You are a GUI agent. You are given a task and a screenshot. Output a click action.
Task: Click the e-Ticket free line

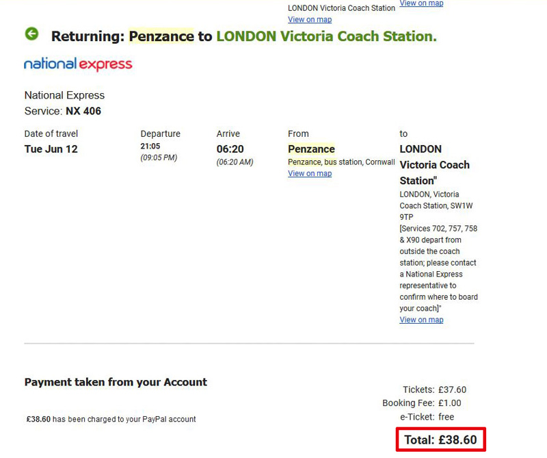tap(427, 417)
